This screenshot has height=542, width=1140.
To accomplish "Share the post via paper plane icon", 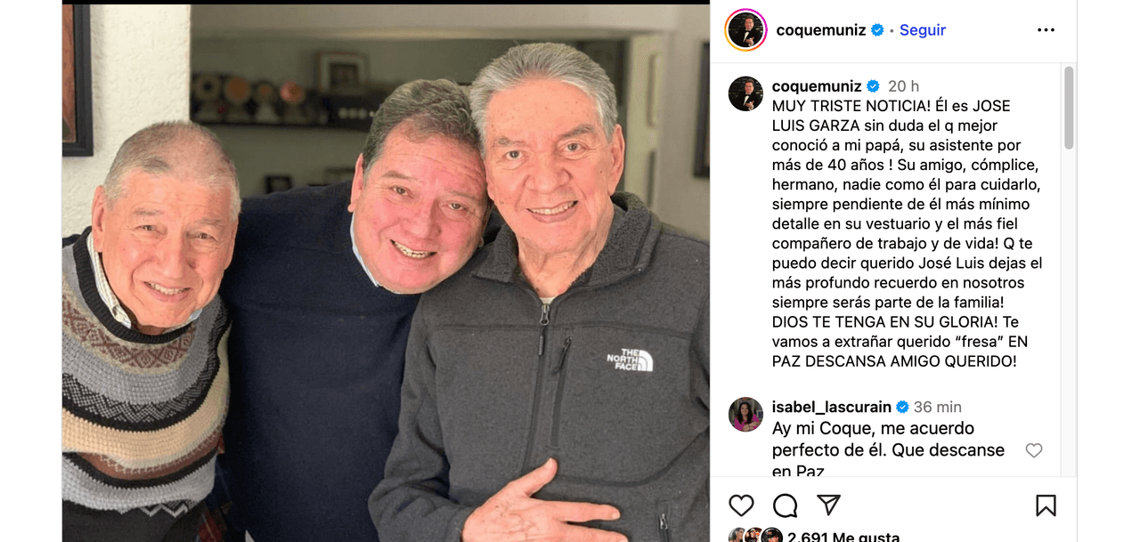I will [x=828, y=506].
